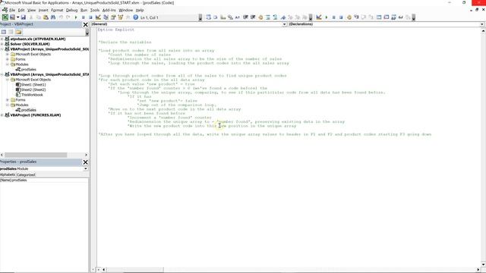This screenshot has height=273, width=486.
Task: Open the Window menu
Action: pyautogui.click(x=125, y=10)
